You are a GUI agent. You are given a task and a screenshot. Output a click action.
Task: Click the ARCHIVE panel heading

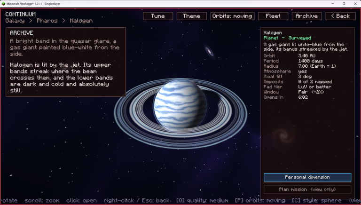tap(22, 33)
